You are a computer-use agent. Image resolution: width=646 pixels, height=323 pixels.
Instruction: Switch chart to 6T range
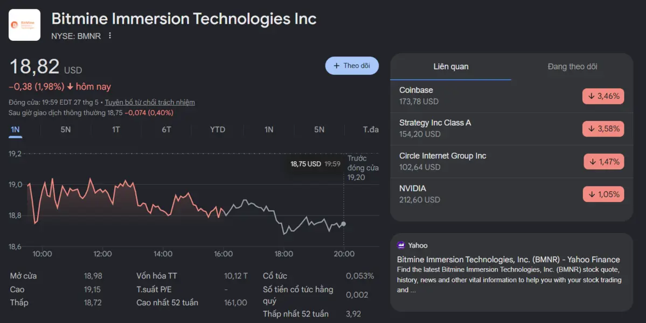click(x=166, y=130)
